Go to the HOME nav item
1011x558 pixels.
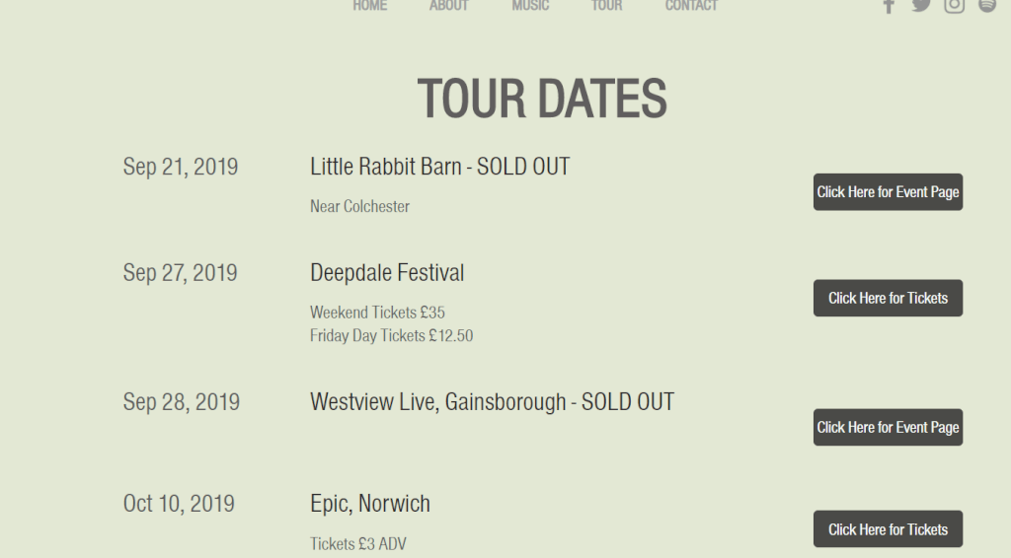click(x=370, y=6)
